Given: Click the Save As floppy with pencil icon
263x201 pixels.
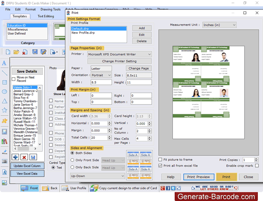Looking at the screenshot, I should point(44,52).
